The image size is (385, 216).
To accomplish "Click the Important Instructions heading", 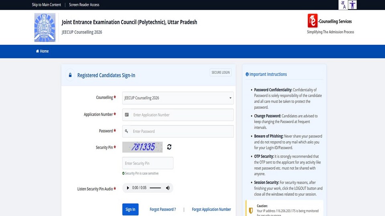I will tap(268, 74).
